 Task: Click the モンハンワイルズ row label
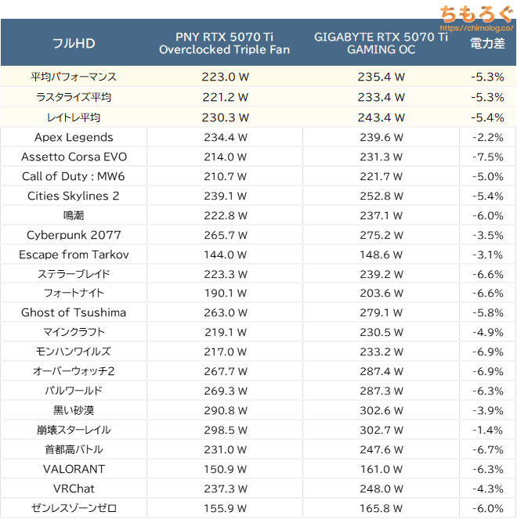74,351
